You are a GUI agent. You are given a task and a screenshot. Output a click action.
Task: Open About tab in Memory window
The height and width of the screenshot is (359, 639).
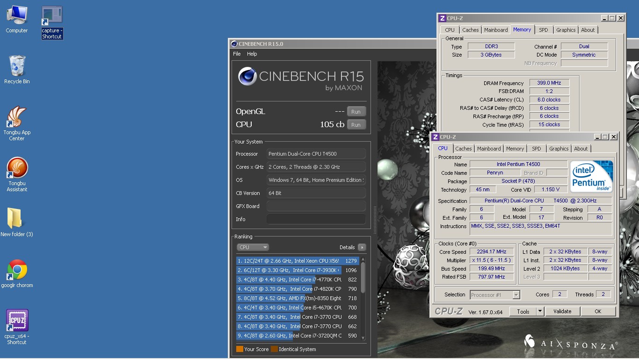coord(588,30)
